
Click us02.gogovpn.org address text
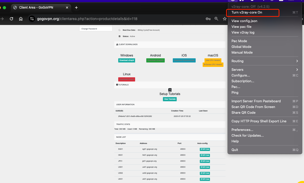150,173
